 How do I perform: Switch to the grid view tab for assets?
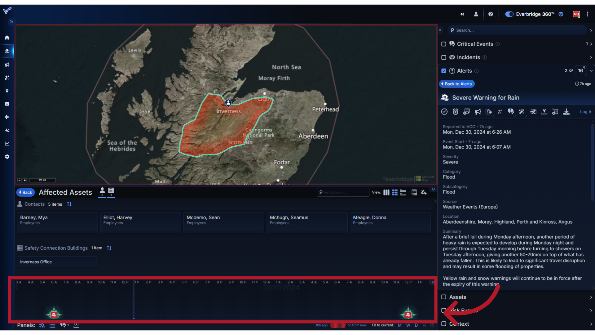[394, 192]
